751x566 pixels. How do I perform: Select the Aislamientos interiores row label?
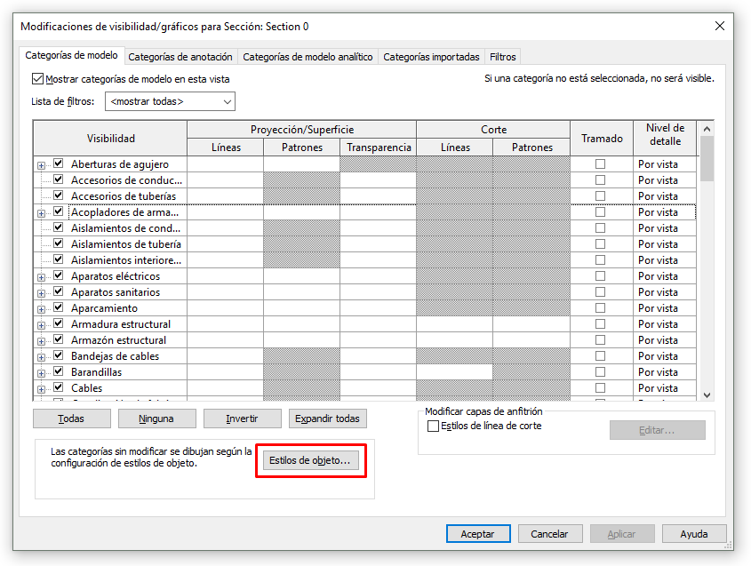coord(126,260)
